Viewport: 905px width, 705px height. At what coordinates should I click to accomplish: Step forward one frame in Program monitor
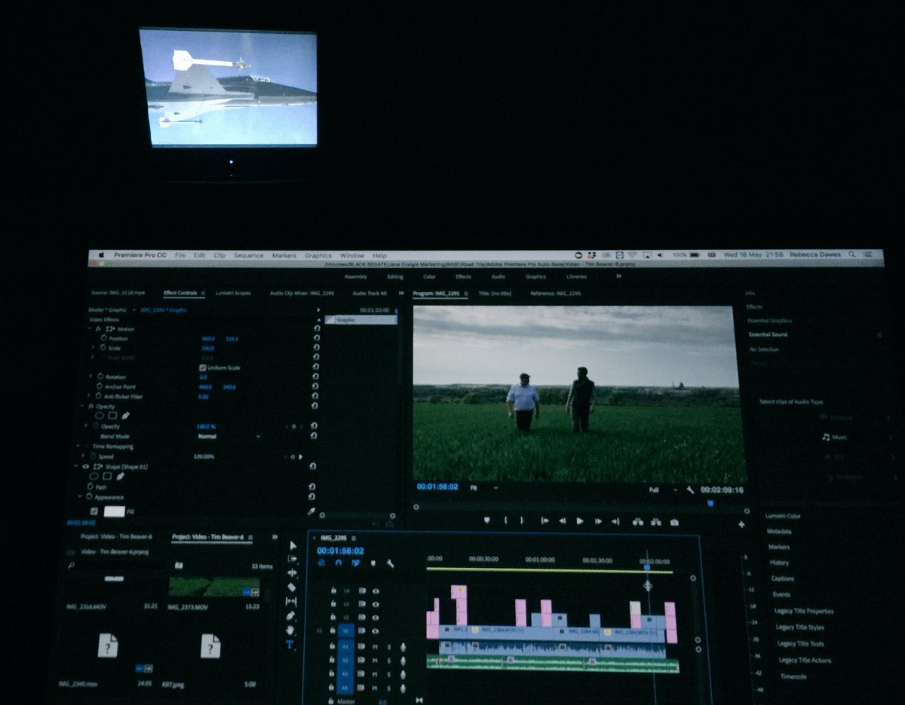tap(598, 521)
